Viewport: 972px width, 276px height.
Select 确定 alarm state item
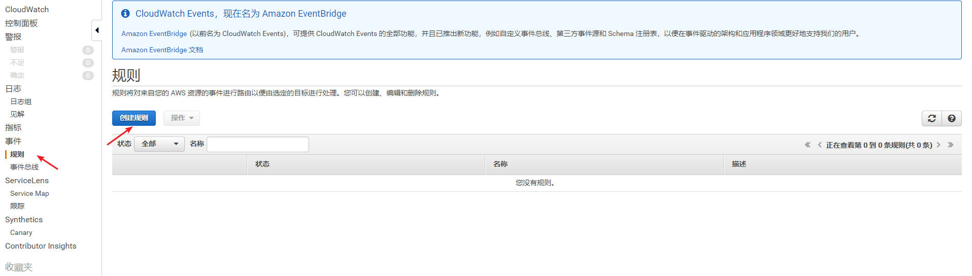point(17,75)
